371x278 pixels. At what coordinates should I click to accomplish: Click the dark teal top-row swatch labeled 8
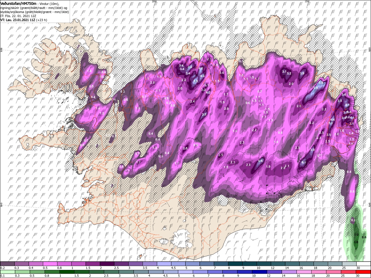click(x=235, y=264)
